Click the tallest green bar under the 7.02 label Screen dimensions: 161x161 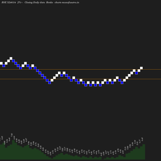point(13,150)
